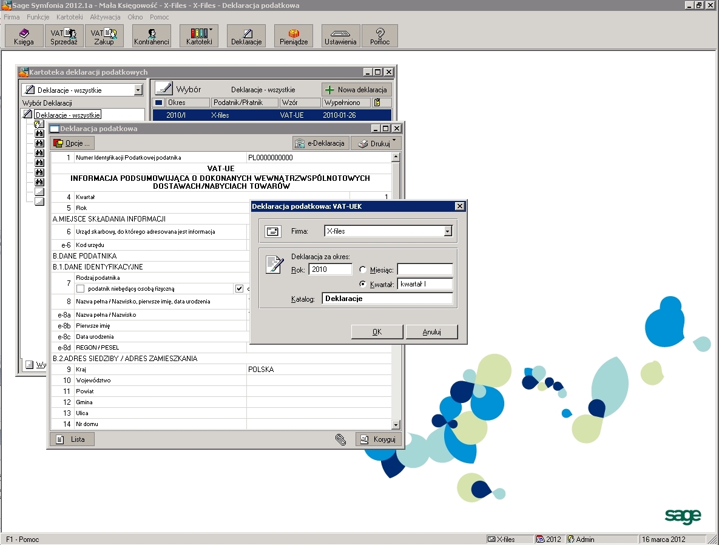Click the notepad icon in VAT-UEK dialog

(x=275, y=265)
